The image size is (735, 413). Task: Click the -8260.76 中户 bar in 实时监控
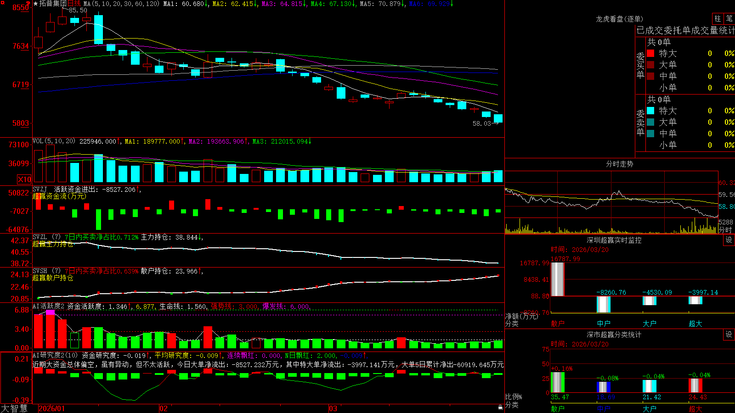pyautogui.click(x=603, y=304)
